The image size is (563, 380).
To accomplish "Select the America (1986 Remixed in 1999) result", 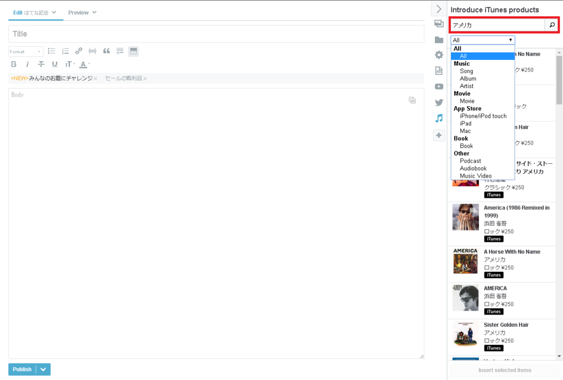I will [501, 223].
